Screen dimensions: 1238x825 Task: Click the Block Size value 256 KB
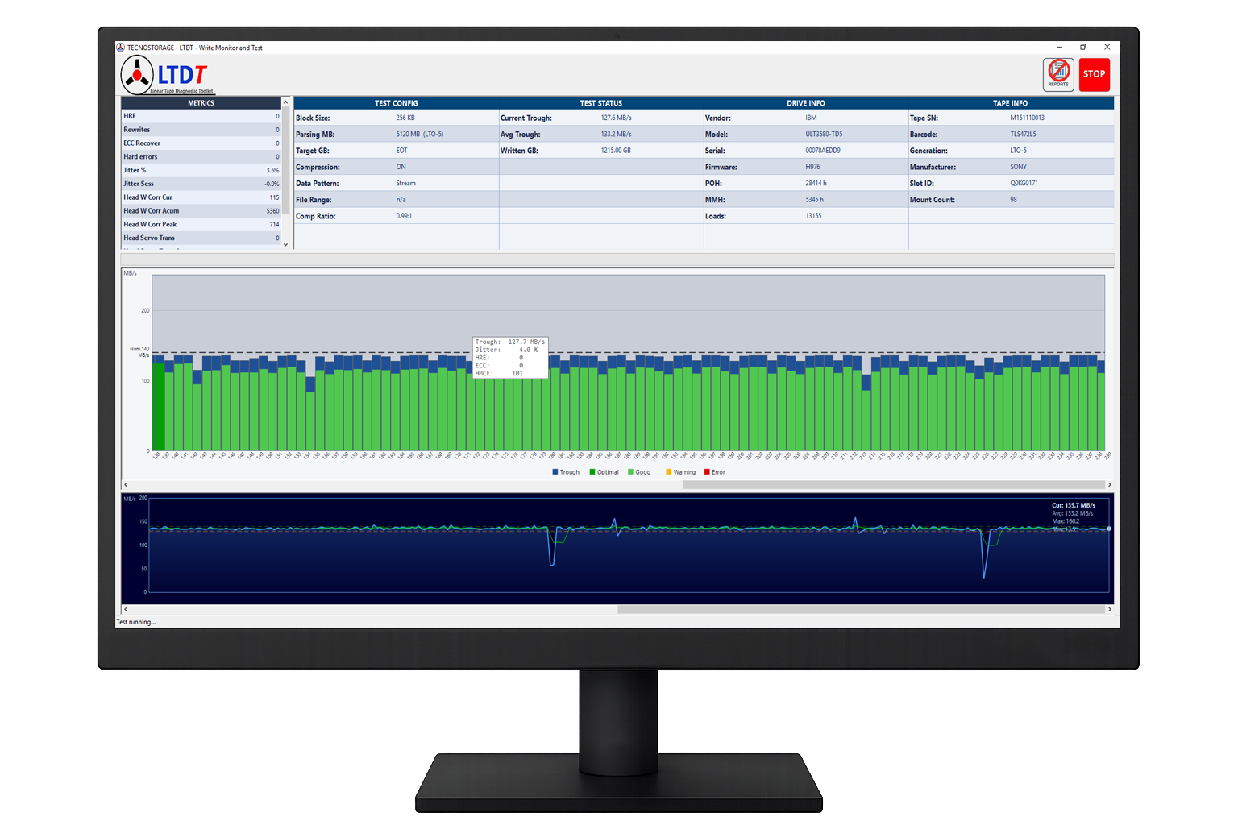click(x=405, y=118)
